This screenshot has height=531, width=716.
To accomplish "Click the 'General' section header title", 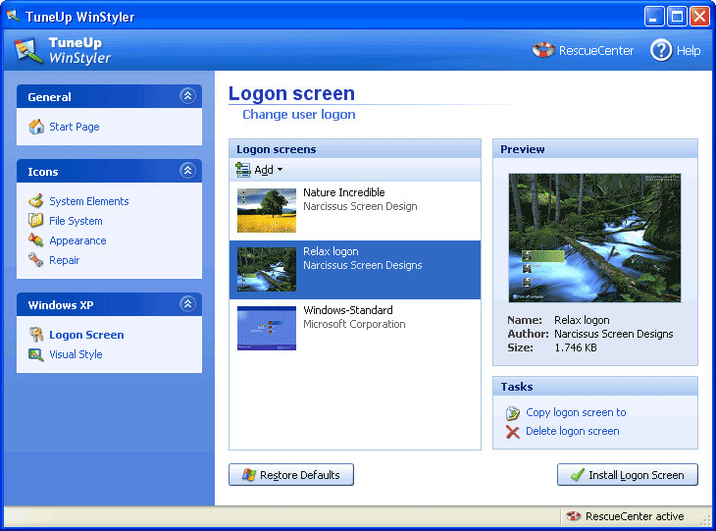I will pyautogui.click(x=49, y=97).
